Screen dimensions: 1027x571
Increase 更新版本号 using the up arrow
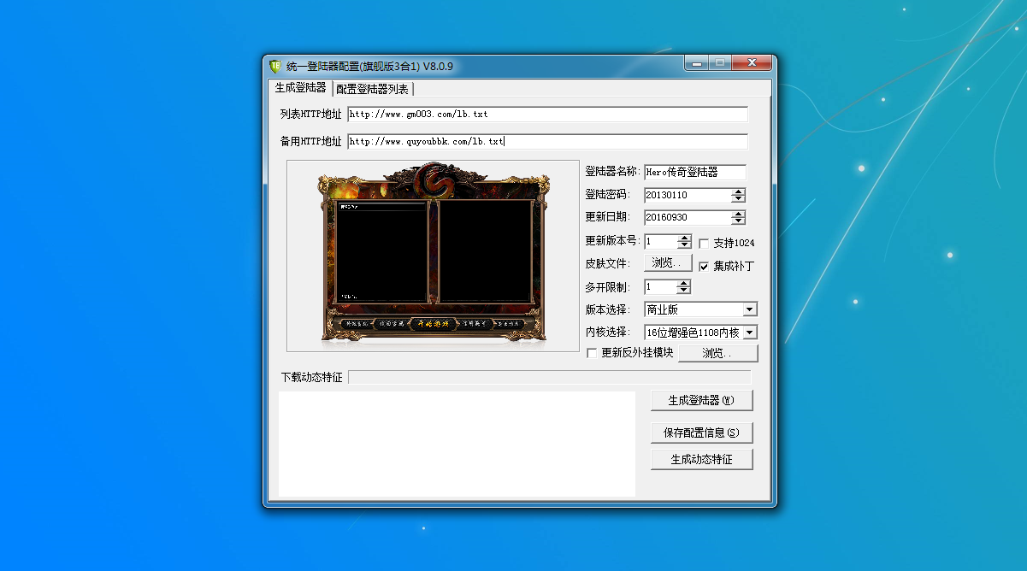click(x=684, y=238)
